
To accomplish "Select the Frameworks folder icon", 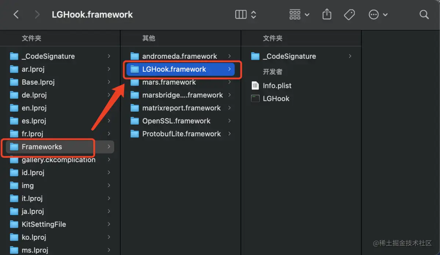I will 14,147.
